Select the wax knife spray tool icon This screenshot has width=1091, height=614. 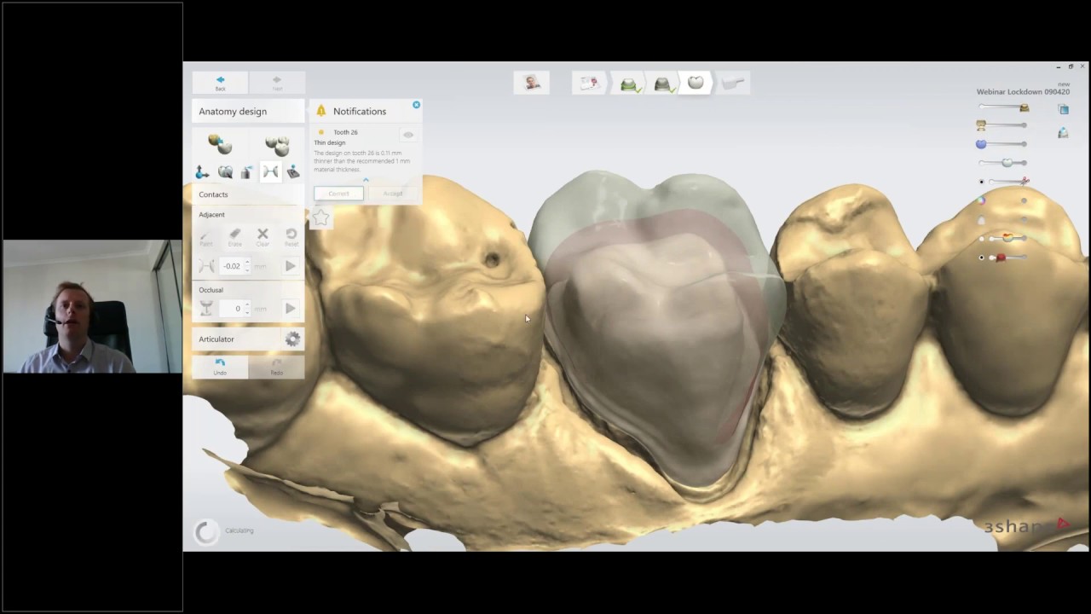247,172
